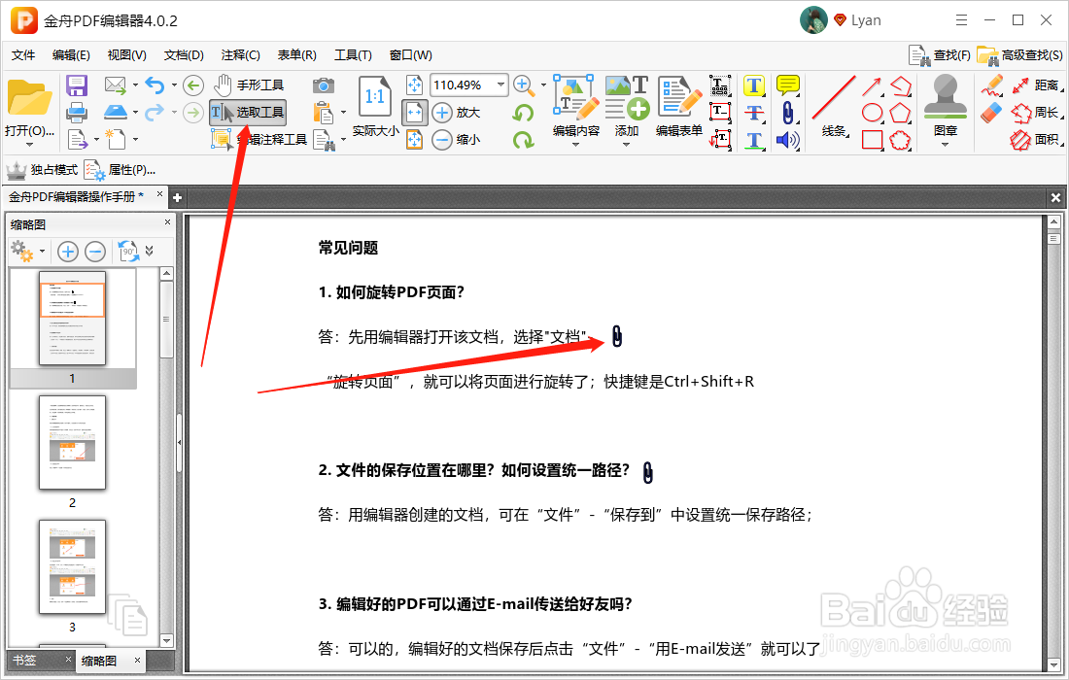Click the print icon
1069x680 pixels.
point(77,113)
